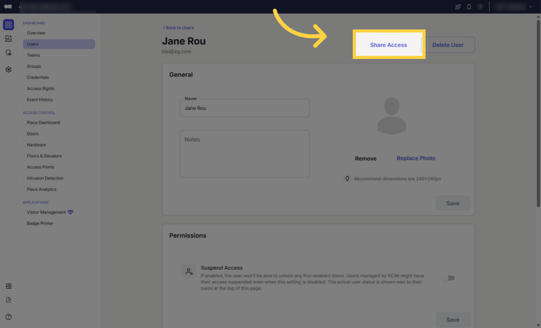541x328 pixels.
Task: Open the settings gear icon in sidebar
Action: [x=8, y=69]
